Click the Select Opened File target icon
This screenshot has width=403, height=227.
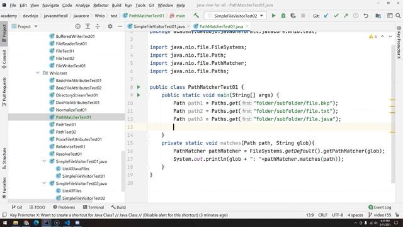77,26
